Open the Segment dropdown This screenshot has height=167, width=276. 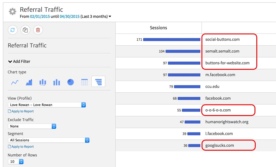(49, 140)
